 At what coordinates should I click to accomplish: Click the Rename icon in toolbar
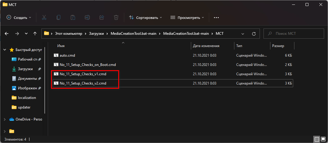[87, 18]
